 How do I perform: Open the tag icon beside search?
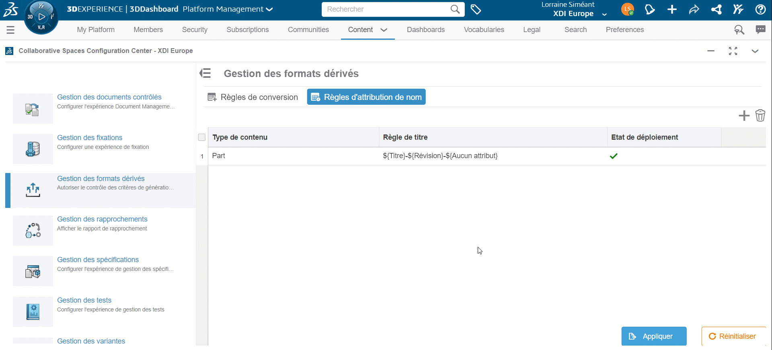click(x=476, y=9)
